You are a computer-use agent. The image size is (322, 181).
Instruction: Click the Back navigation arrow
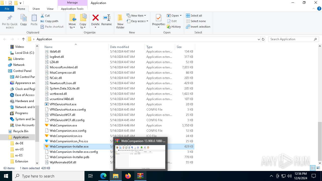point(5,39)
